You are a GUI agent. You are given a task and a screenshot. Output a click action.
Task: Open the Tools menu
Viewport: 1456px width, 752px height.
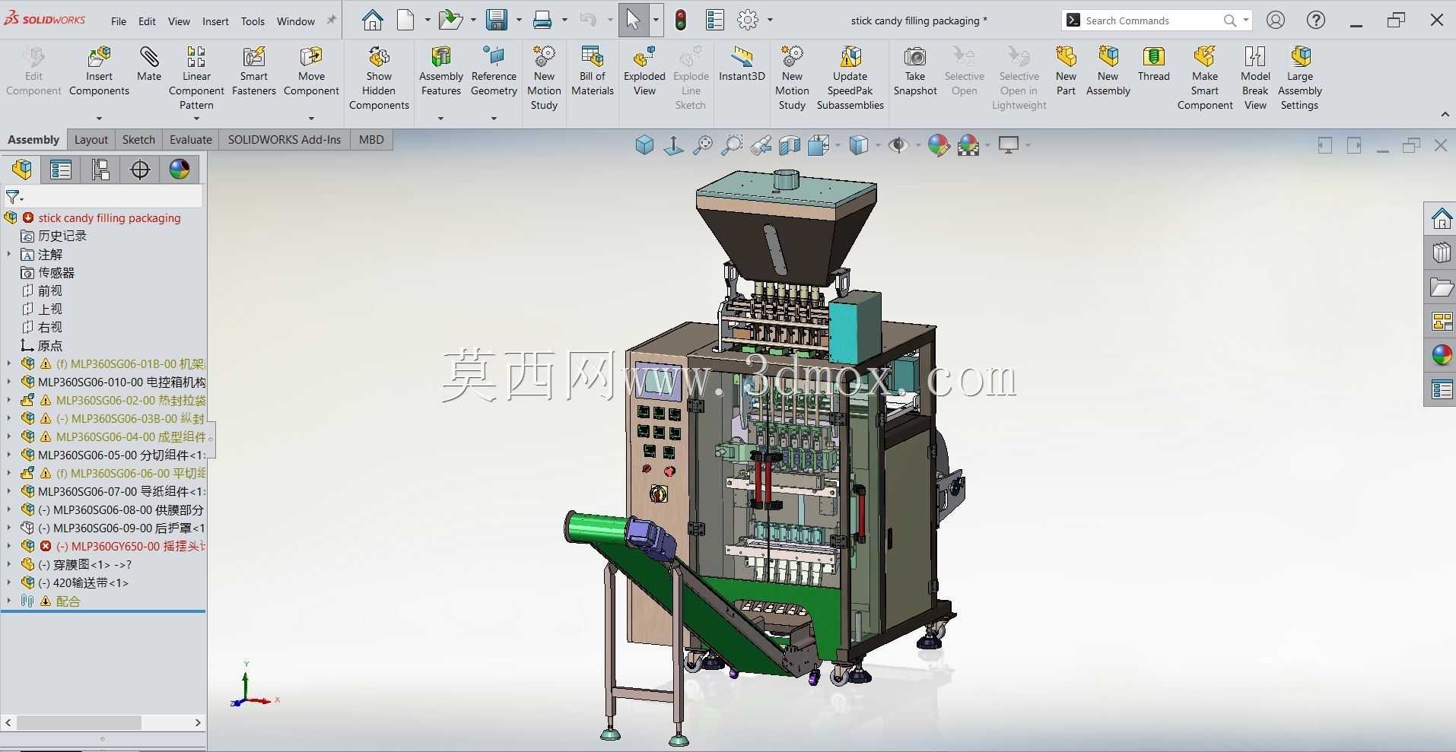(x=253, y=21)
